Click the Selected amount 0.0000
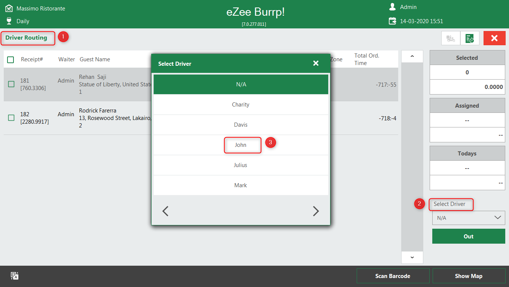 (467, 87)
